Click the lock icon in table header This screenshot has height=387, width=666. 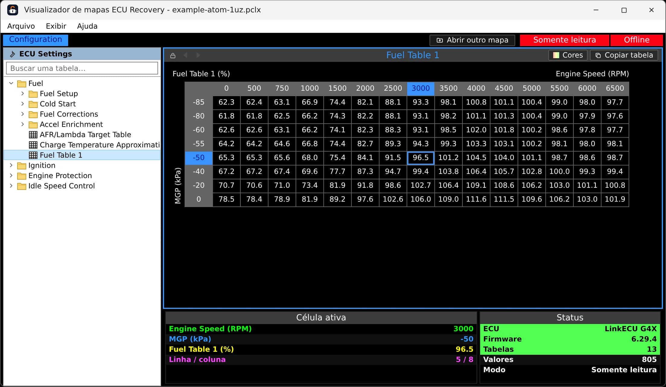pos(173,55)
